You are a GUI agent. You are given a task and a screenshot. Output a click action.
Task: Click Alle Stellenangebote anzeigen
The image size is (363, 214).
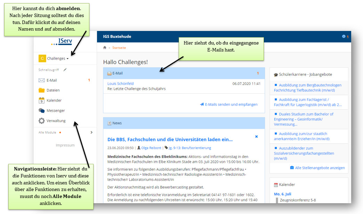coord(320,168)
